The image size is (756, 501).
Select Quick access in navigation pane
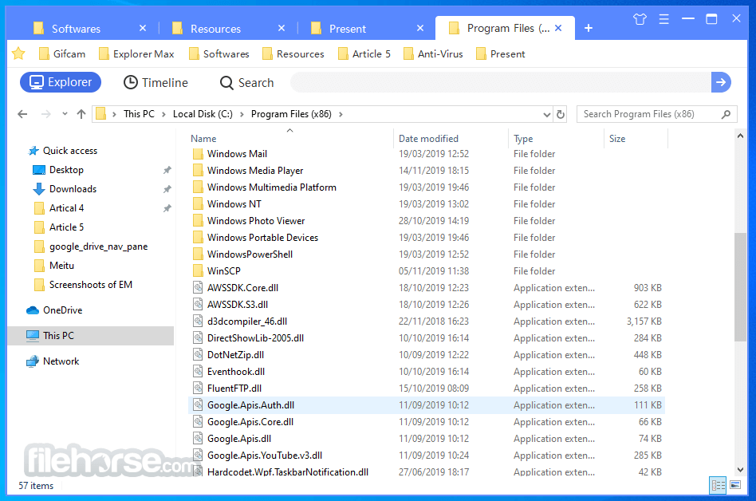coord(70,151)
